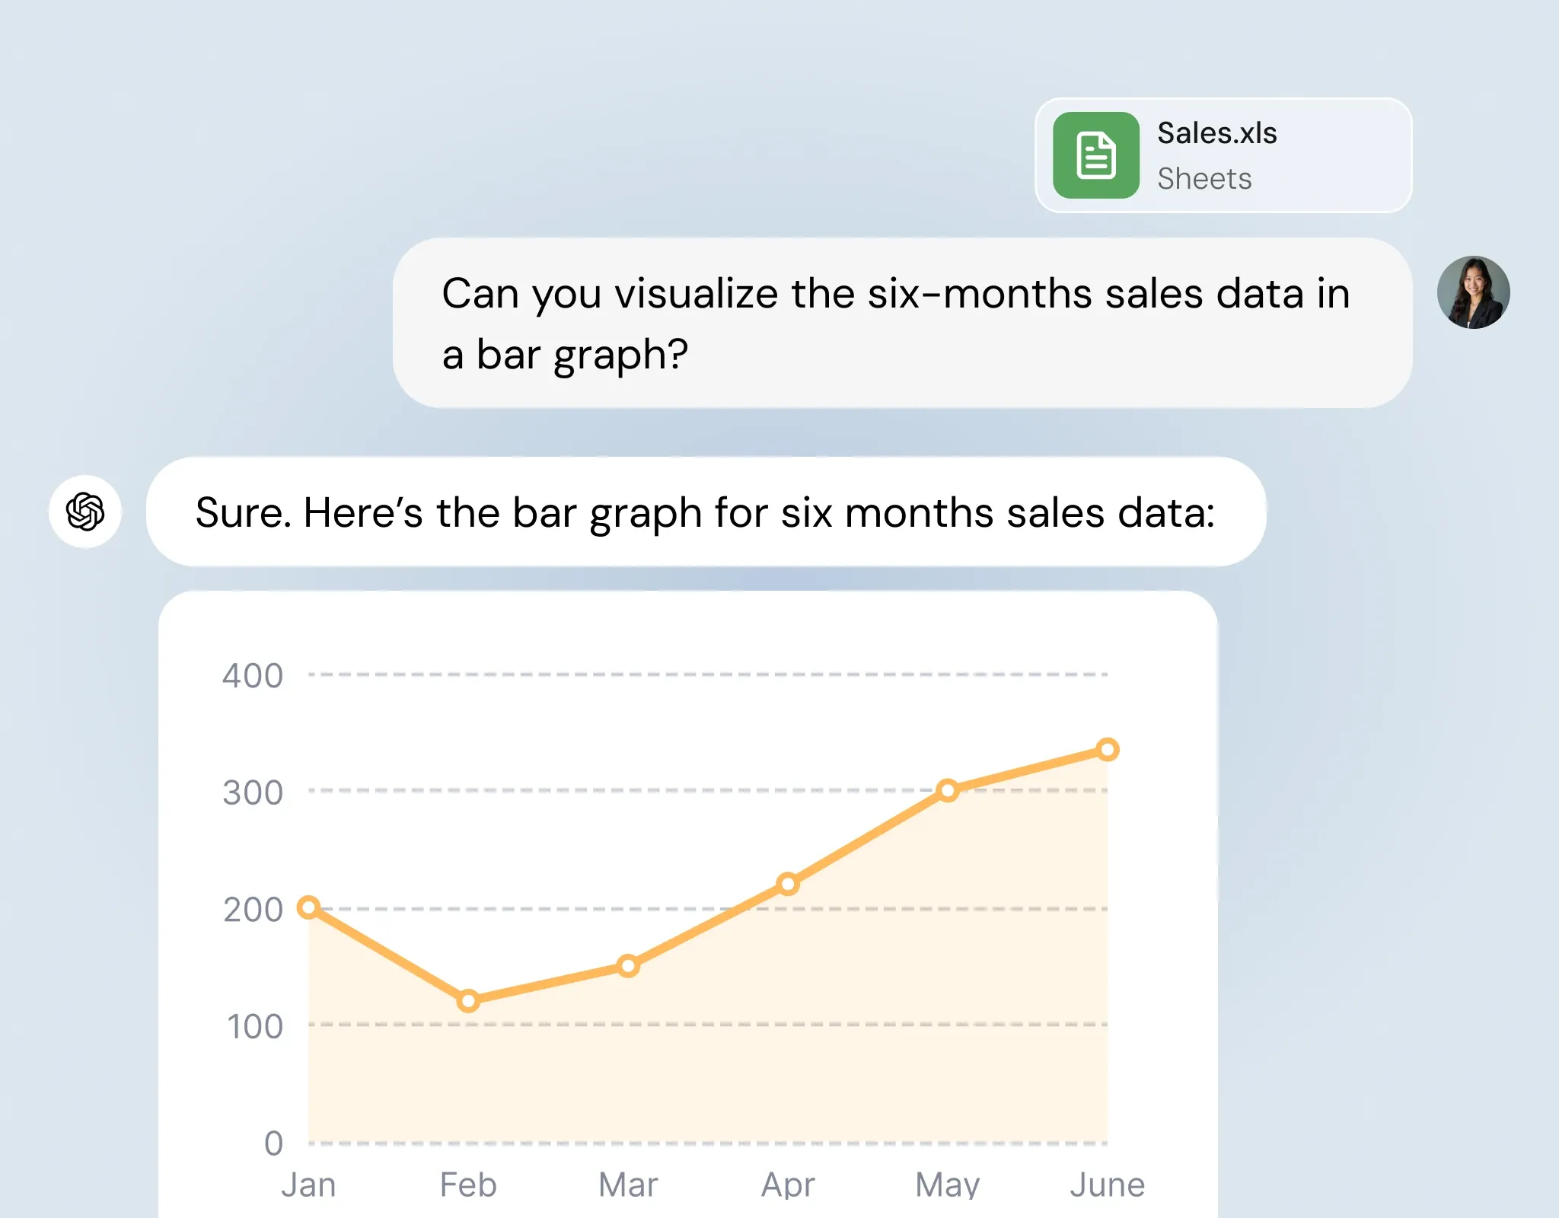Click the Feb data point on the line
1559x1218 pixels.
468,1000
